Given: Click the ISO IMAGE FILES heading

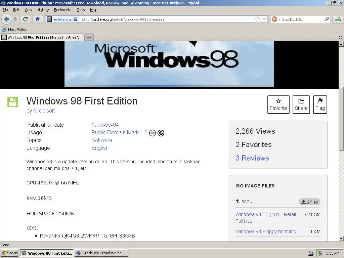Looking at the screenshot, I should (x=255, y=186).
